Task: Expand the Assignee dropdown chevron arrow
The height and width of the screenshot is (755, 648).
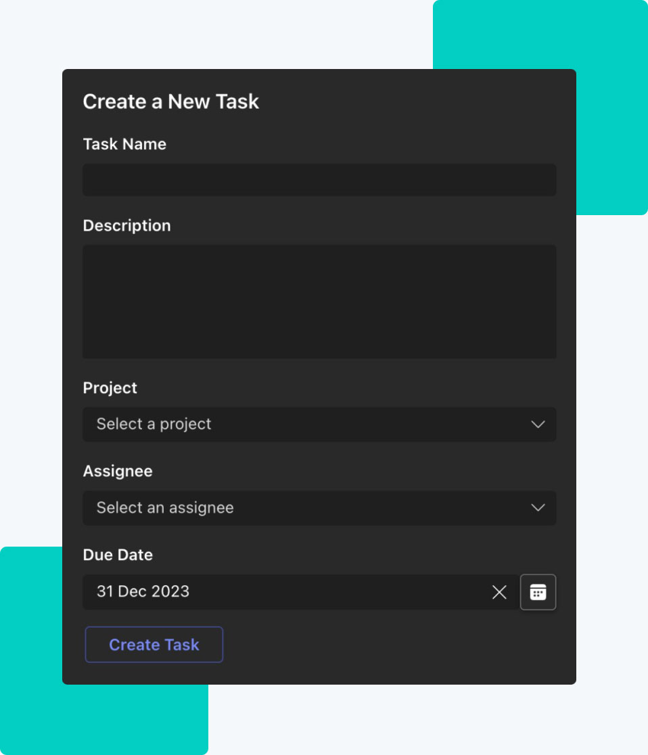Action: pos(538,507)
